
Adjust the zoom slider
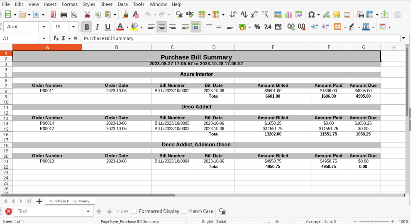point(374,221)
